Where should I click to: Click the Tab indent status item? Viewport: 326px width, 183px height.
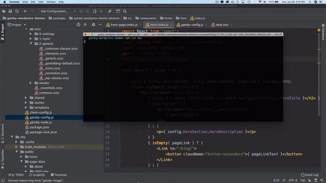pyautogui.click(x=303, y=180)
